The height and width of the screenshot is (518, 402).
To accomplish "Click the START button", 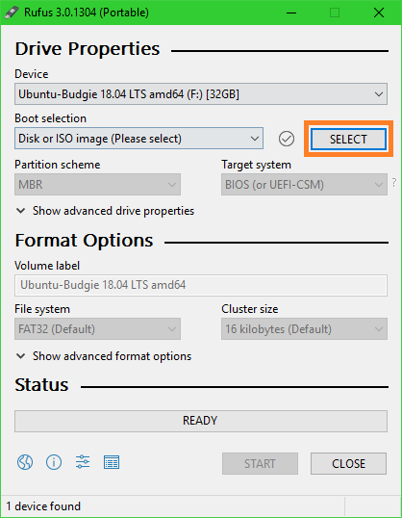I will (260, 463).
